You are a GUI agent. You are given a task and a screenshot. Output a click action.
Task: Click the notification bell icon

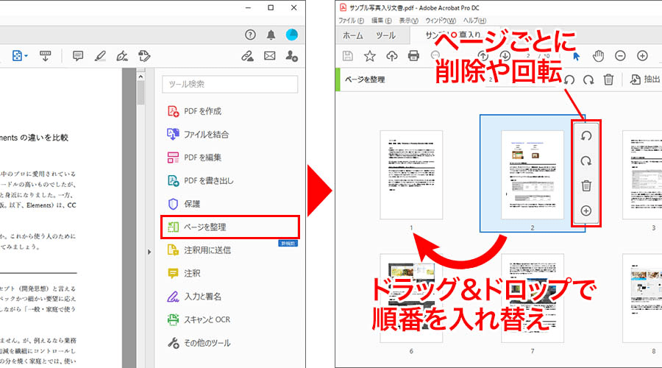pos(271,35)
